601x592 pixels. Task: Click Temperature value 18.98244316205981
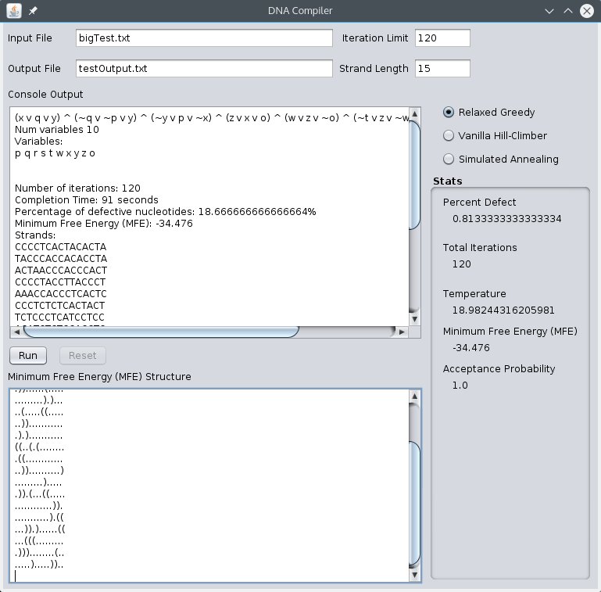[503, 310]
